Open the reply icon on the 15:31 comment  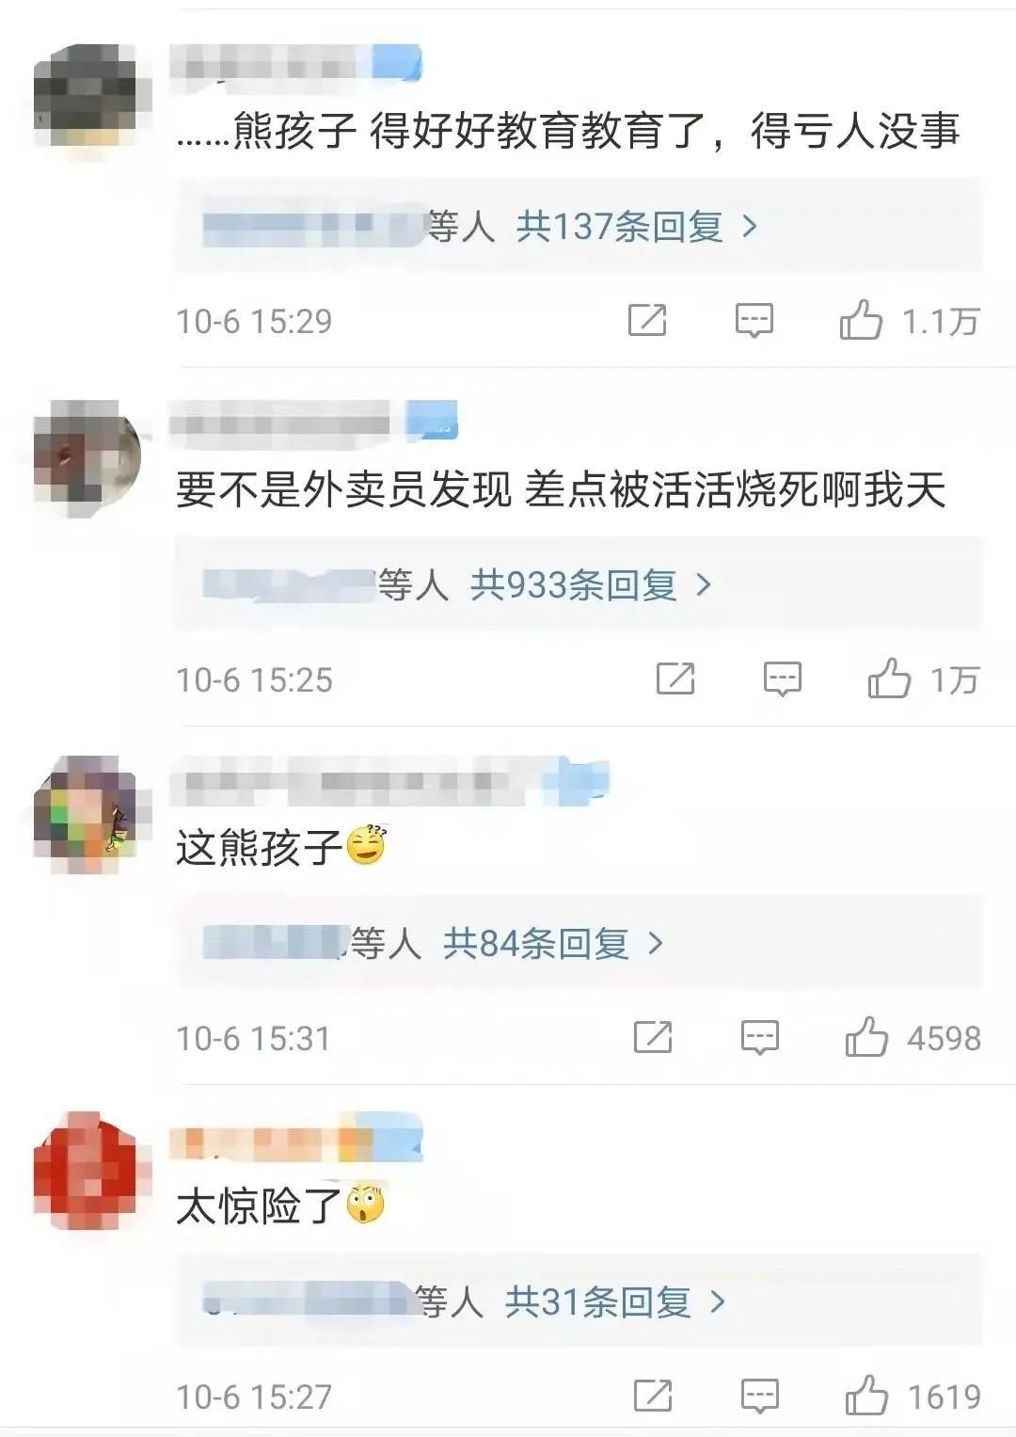tap(759, 1038)
